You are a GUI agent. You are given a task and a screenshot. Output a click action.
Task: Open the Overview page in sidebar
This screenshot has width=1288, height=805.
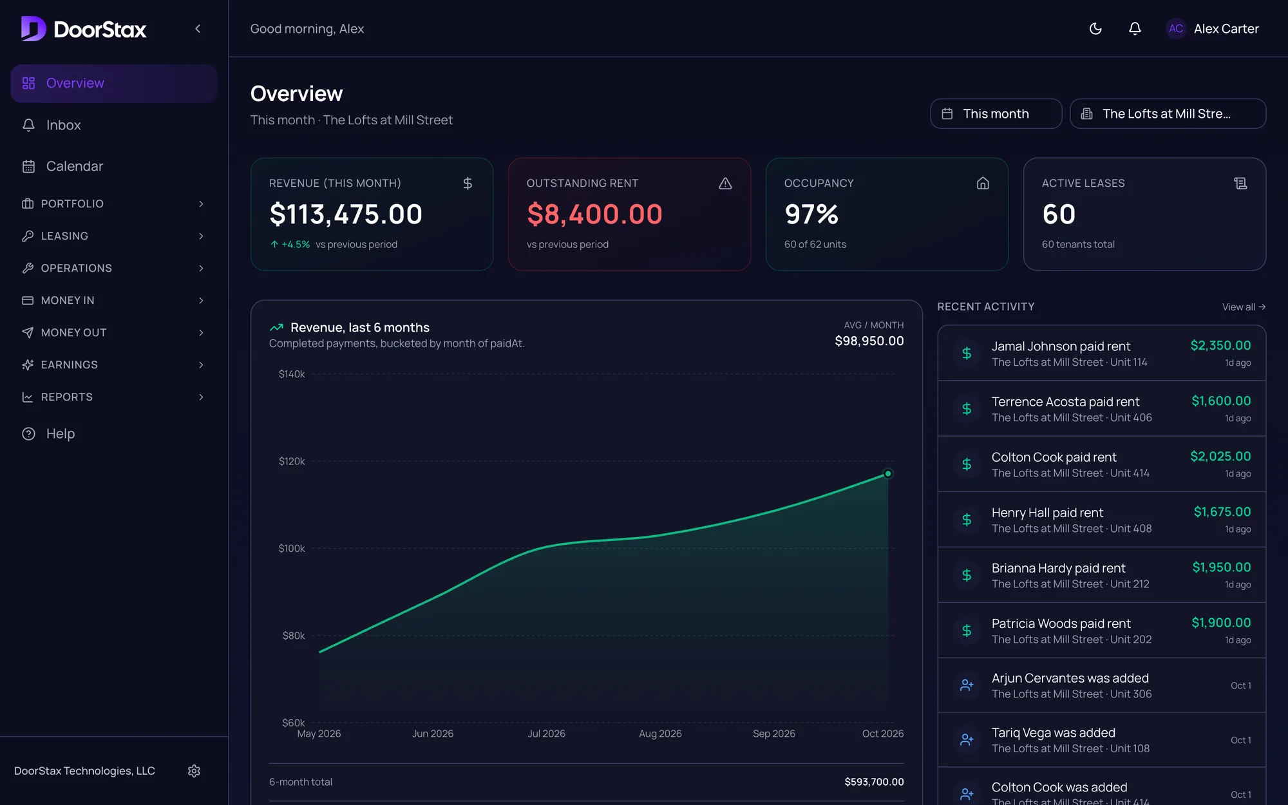tap(114, 83)
